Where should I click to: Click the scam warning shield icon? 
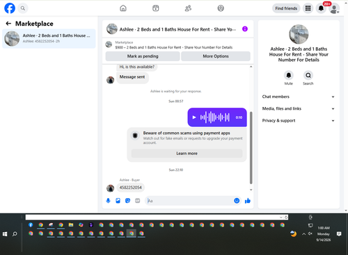click(135, 135)
